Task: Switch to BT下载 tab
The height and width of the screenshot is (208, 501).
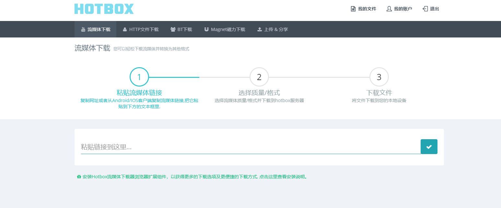Action: click(x=181, y=29)
